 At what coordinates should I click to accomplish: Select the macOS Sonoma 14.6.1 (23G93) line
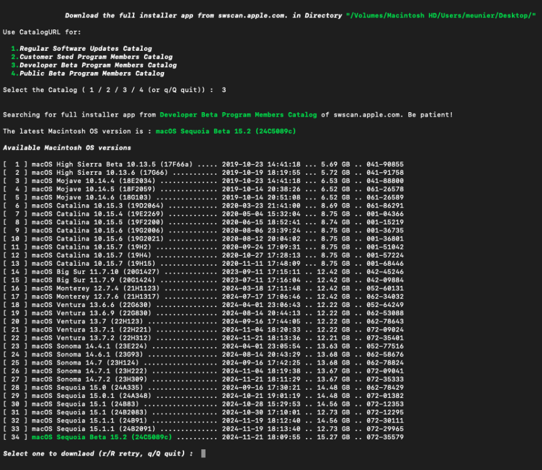tap(203, 355)
